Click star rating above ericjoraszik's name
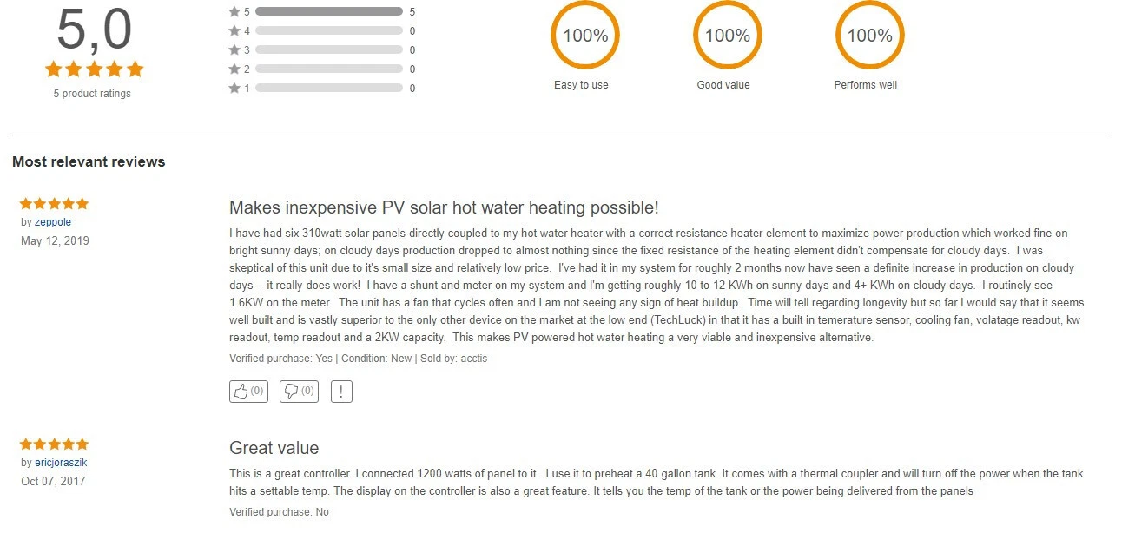The width and height of the screenshot is (1122, 533). (54, 444)
